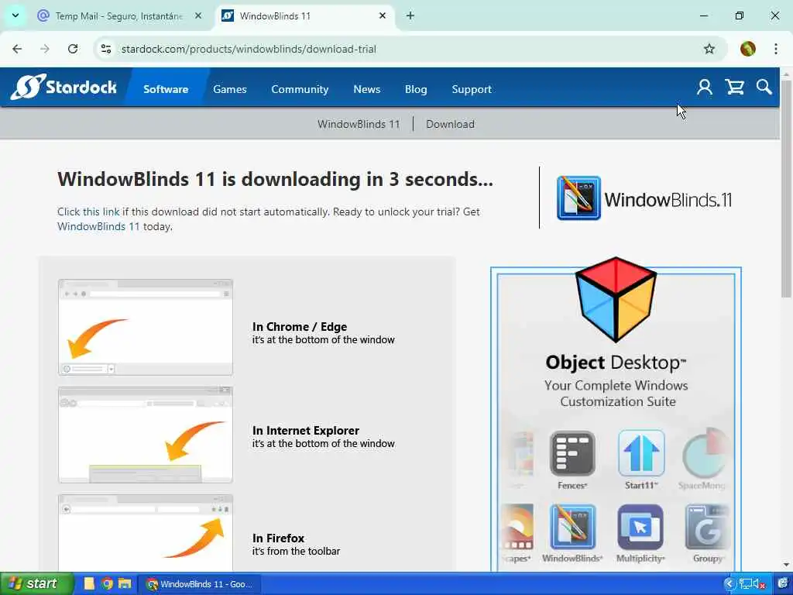Screen dimensions: 793x595
Task: Select the Multiplicity icon in Object Desktop ad
Action: click(x=640, y=527)
